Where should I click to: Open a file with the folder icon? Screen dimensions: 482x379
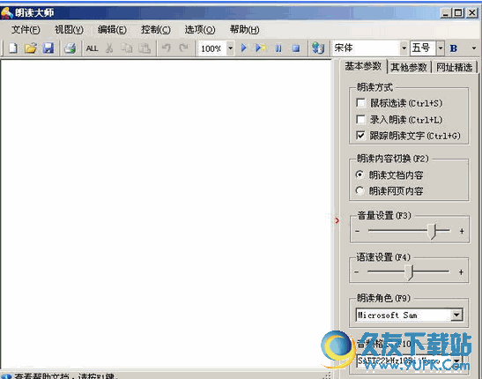click(31, 48)
